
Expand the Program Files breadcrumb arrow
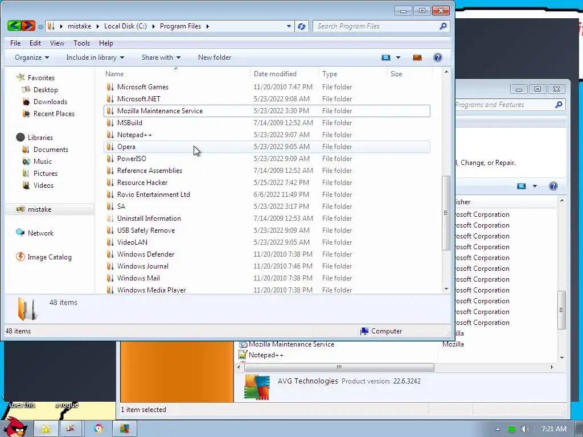pos(207,26)
